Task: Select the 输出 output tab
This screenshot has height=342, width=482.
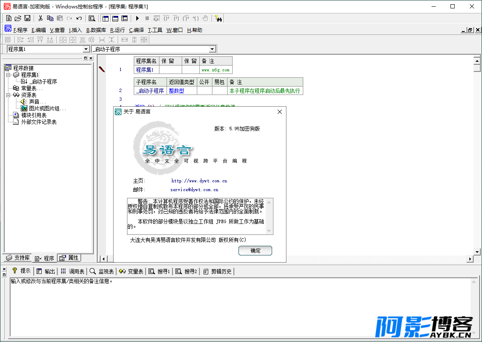Action: coord(46,271)
